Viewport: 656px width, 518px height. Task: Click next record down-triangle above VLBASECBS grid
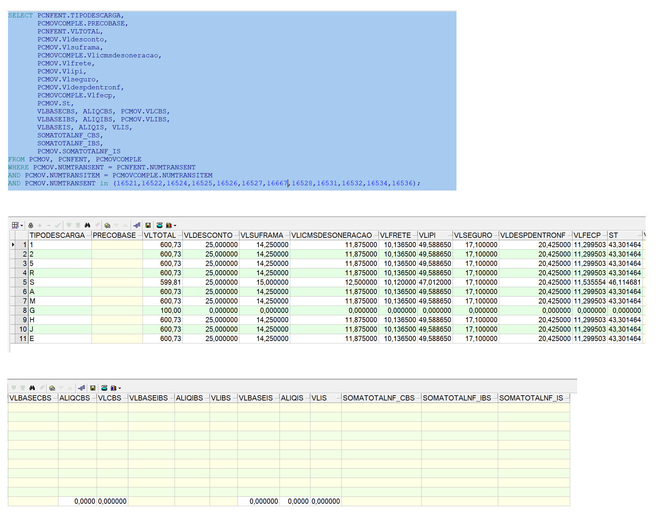(61, 388)
